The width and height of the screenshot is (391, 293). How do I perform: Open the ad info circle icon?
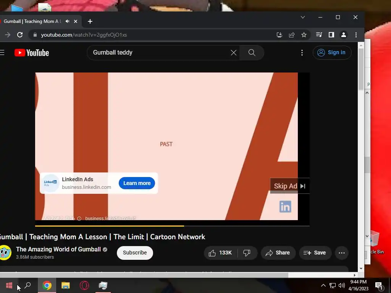coord(79,218)
